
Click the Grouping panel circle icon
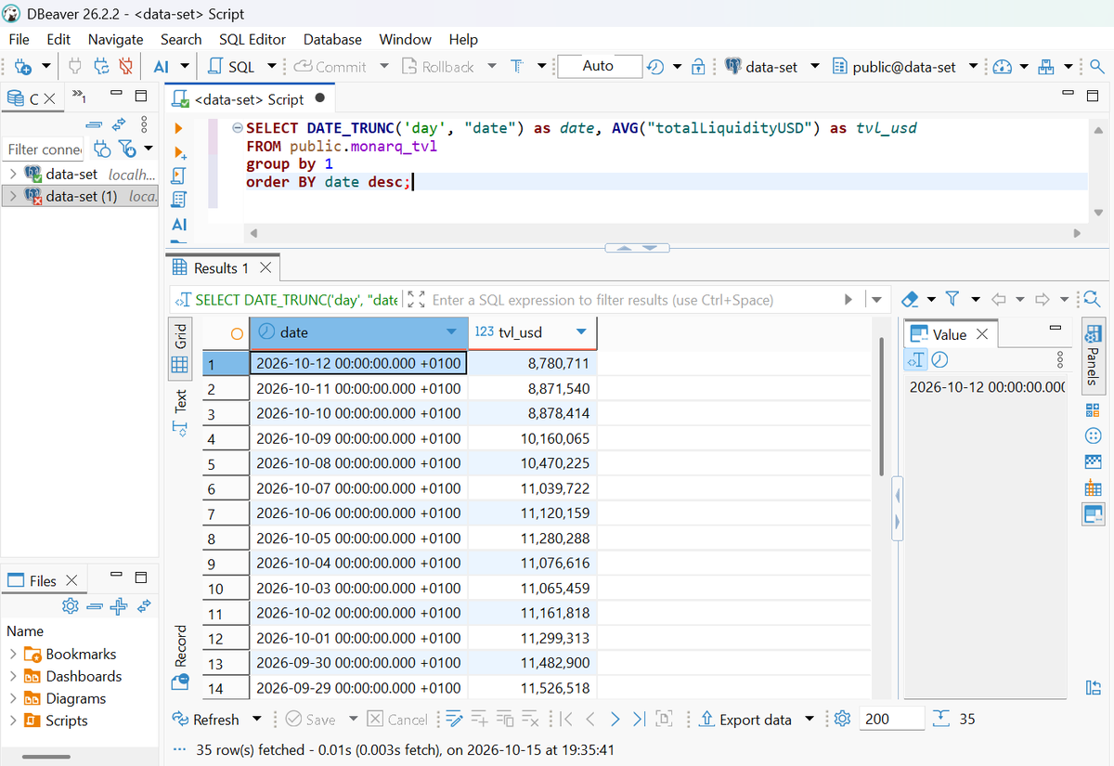coord(1093,436)
